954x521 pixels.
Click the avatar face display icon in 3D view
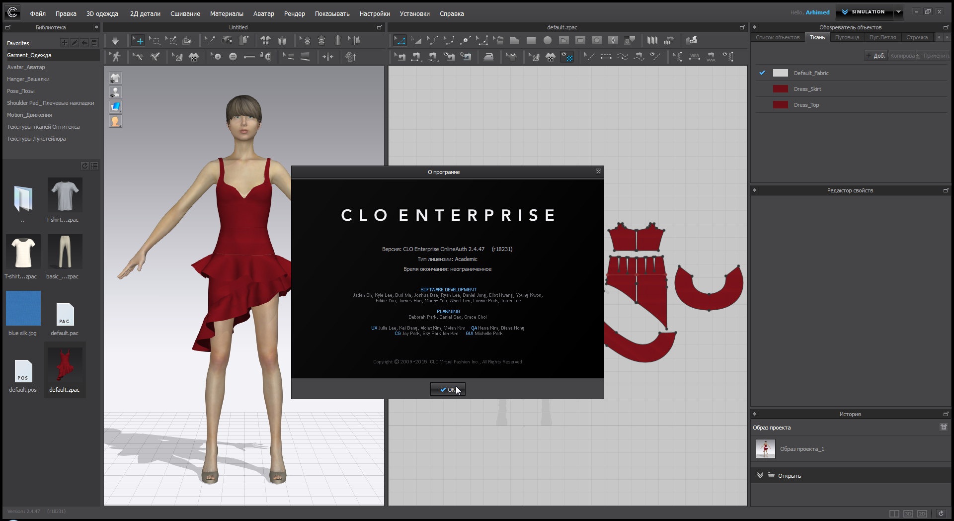click(x=115, y=121)
